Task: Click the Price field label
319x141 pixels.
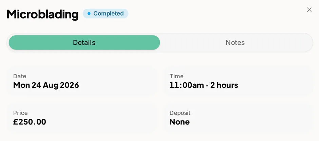Action: (20, 113)
